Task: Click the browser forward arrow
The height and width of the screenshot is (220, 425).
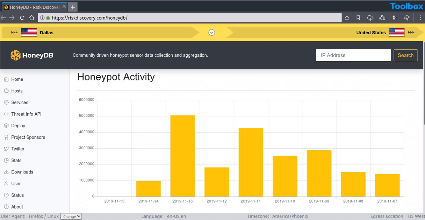Action: pyautogui.click(x=12, y=17)
